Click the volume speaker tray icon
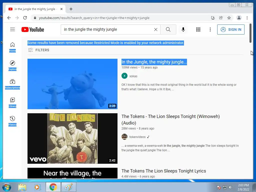Viewport: 256px width, 192px height. pyautogui.click(x=230, y=187)
